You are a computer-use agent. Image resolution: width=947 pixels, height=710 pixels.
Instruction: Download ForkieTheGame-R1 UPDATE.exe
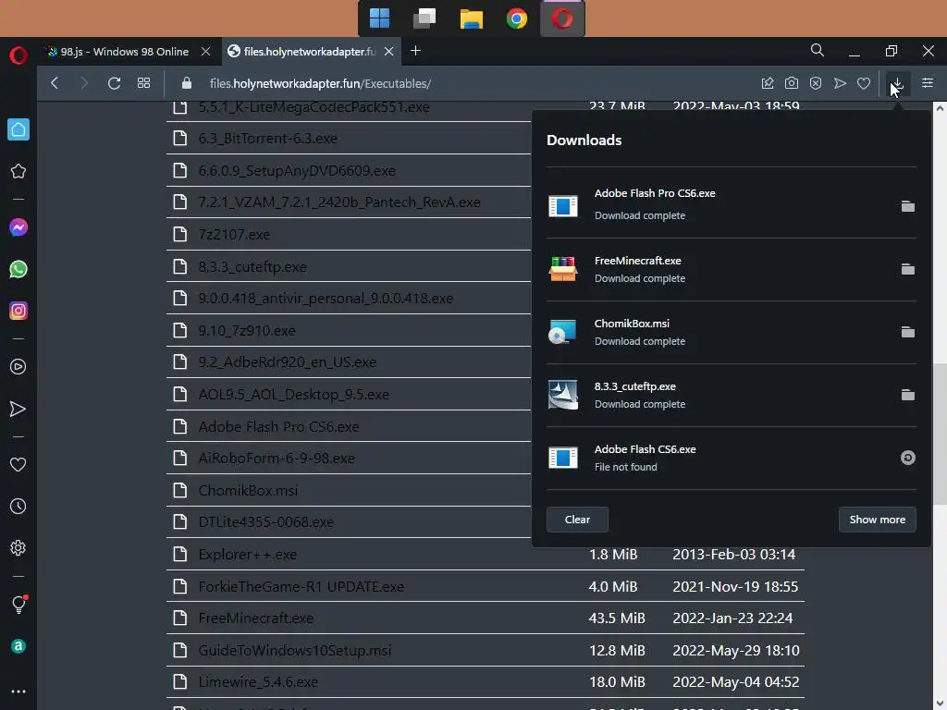301,586
